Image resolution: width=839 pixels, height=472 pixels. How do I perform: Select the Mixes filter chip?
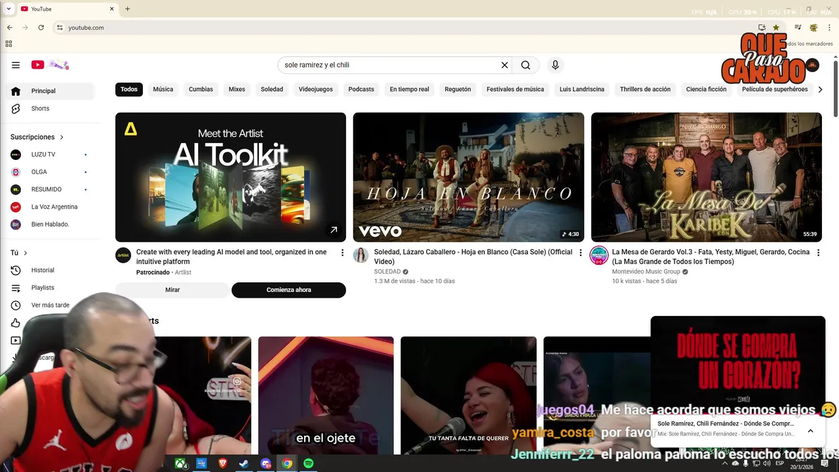[x=237, y=89]
